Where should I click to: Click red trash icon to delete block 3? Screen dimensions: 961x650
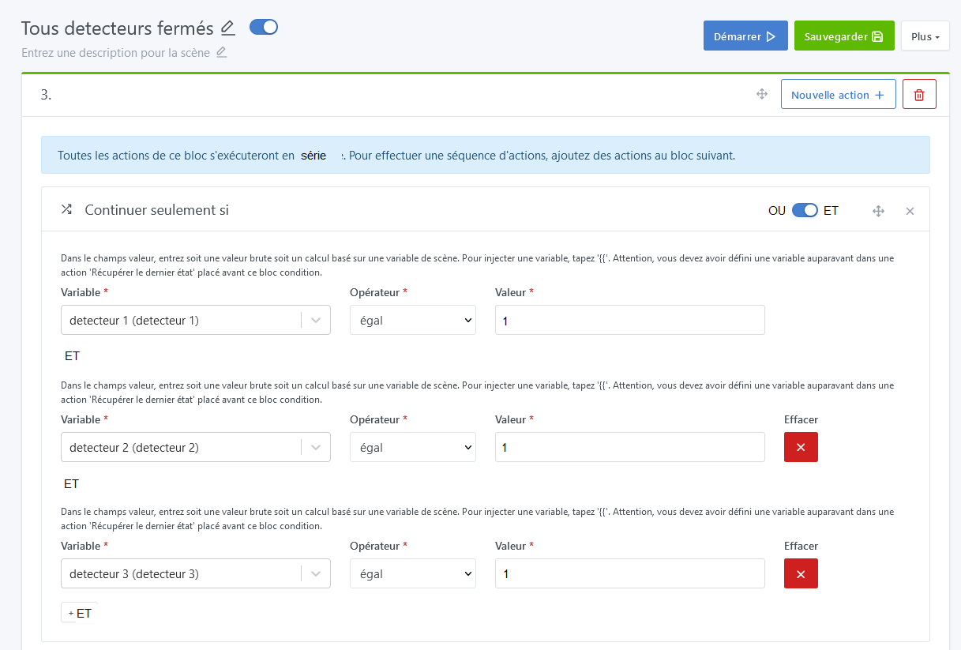tap(919, 95)
